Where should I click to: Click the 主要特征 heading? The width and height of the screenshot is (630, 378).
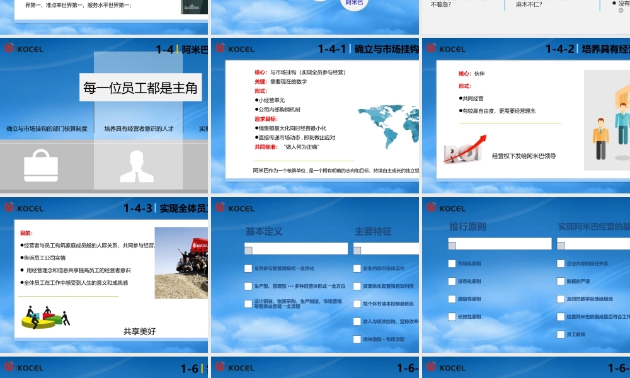[373, 231]
